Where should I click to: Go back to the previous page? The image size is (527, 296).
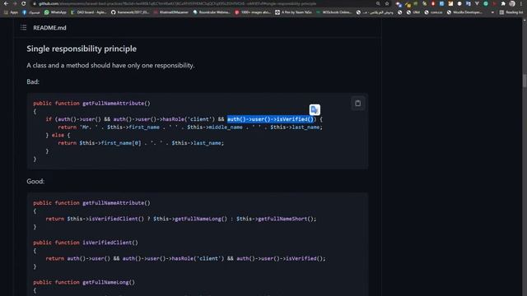(x=6, y=3)
